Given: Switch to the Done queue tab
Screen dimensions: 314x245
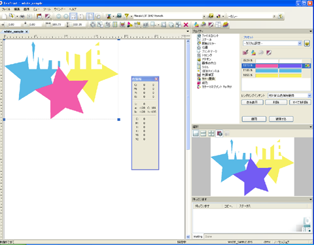Looking at the screenshot, I should pyautogui.click(x=209, y=237).
